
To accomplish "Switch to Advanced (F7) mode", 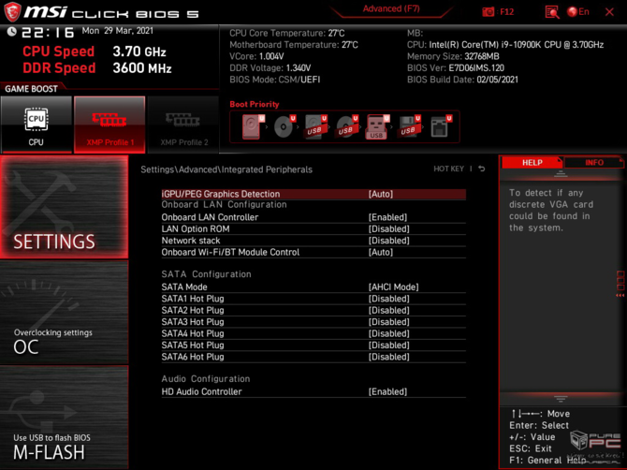I will pyautogui.click(x=391, y=9).
